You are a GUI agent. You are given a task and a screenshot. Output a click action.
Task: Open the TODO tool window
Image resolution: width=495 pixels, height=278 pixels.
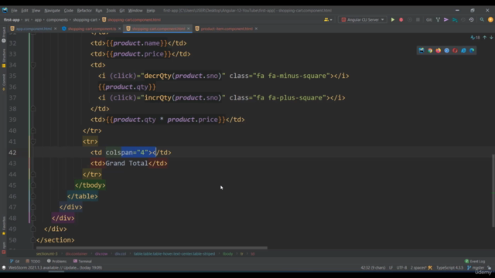(32, 261)
